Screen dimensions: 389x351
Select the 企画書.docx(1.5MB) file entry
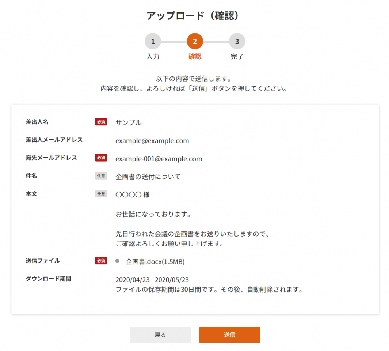(x=155, y=262)
